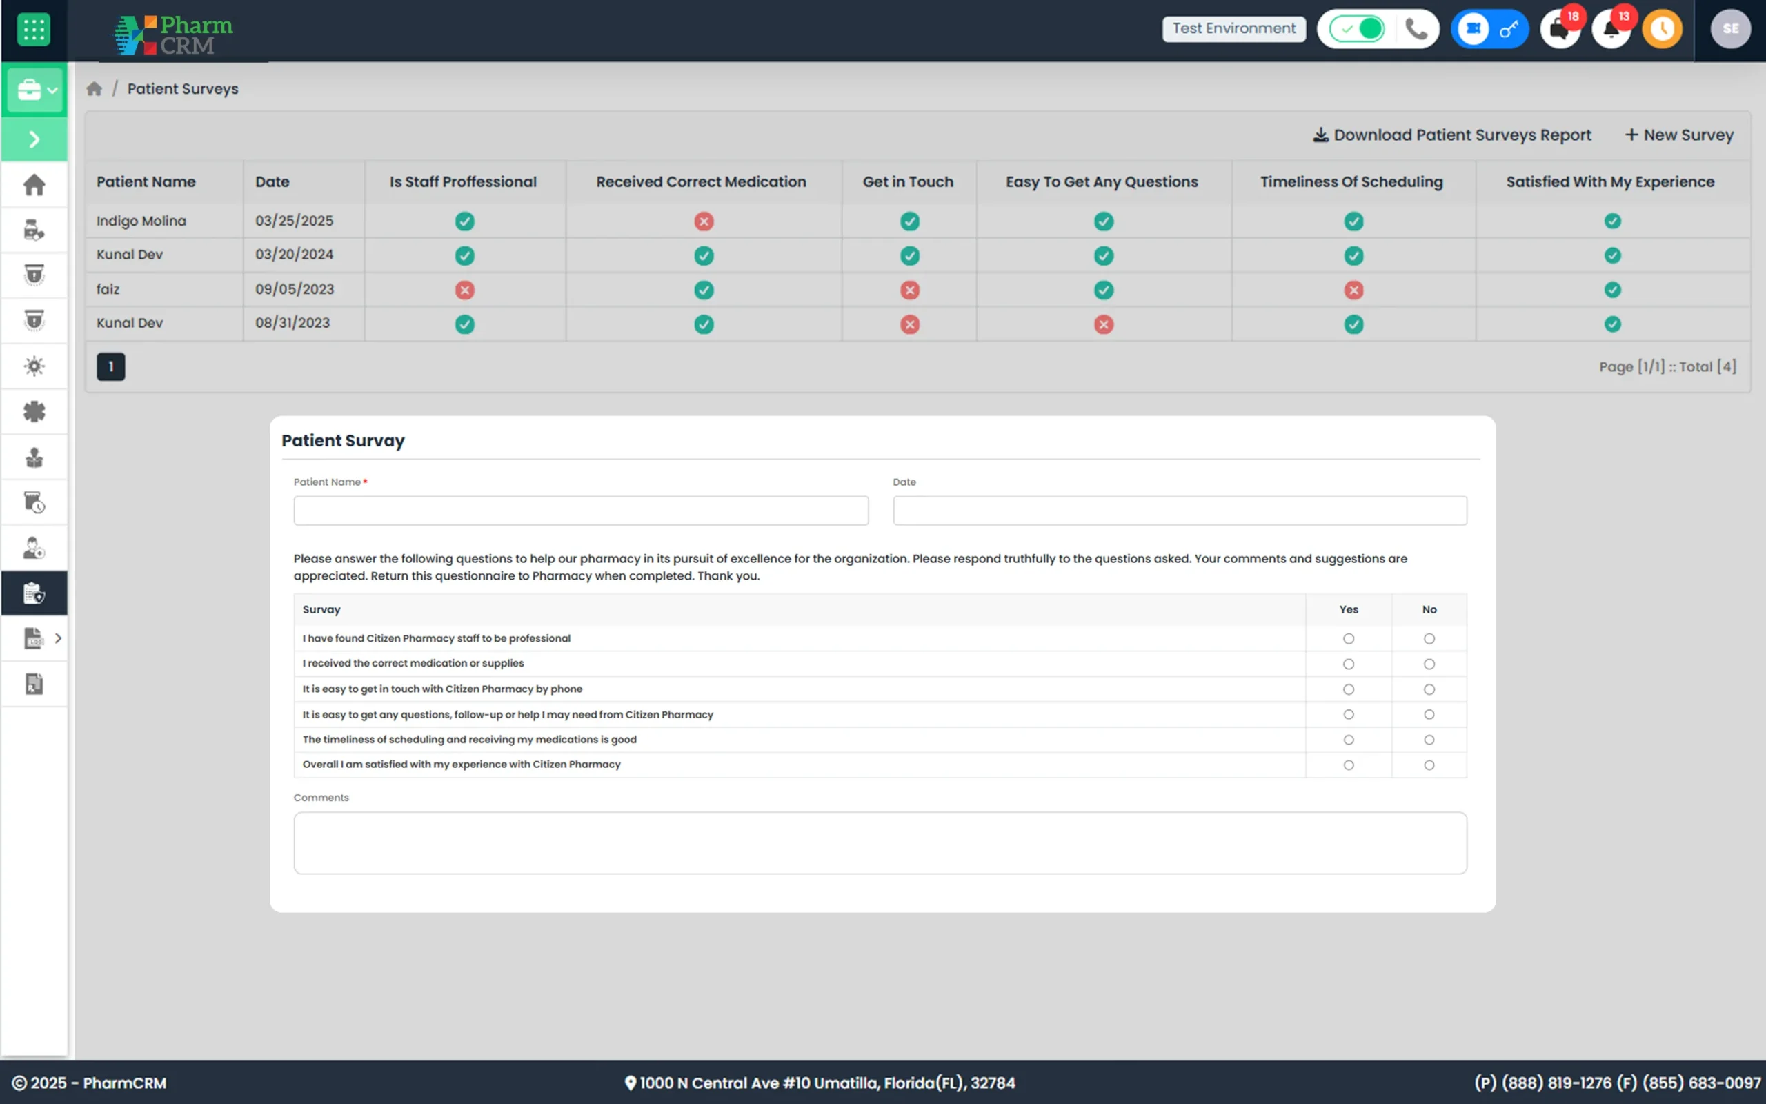Viewport: 1766px width, 1104px height.
Task: Click New Survey button
Action: [x=1679, y=135]
